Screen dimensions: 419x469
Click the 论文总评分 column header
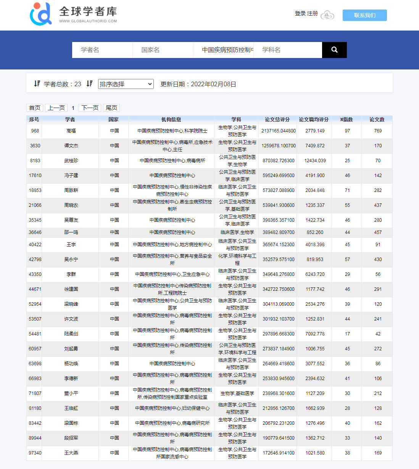point(277,119)
